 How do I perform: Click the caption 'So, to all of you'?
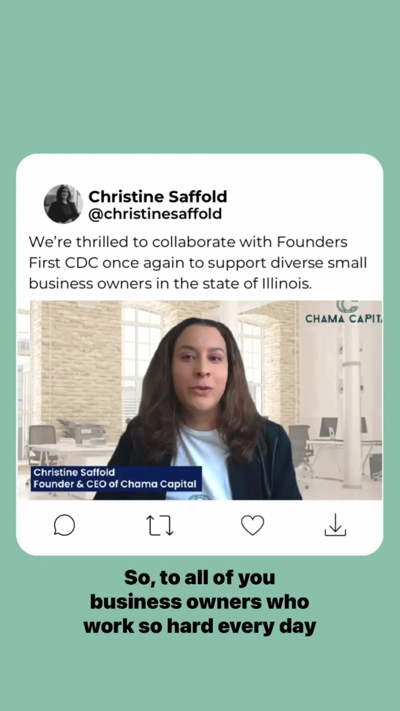(x=200, y=578)
